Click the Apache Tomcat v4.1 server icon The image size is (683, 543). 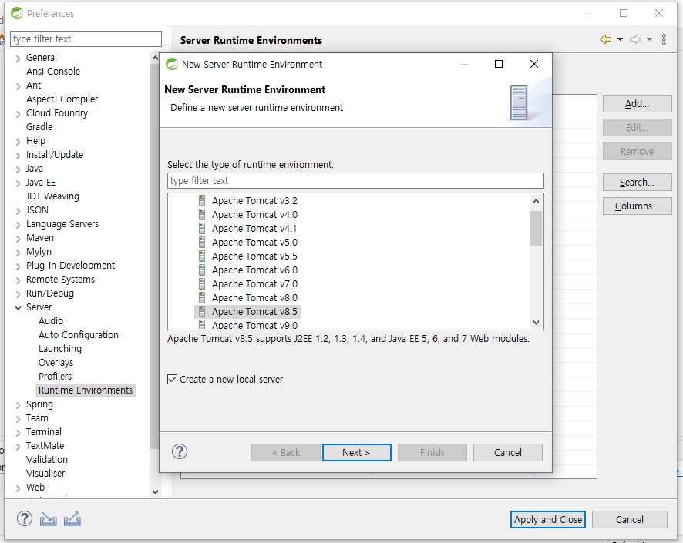click(202, 229)
